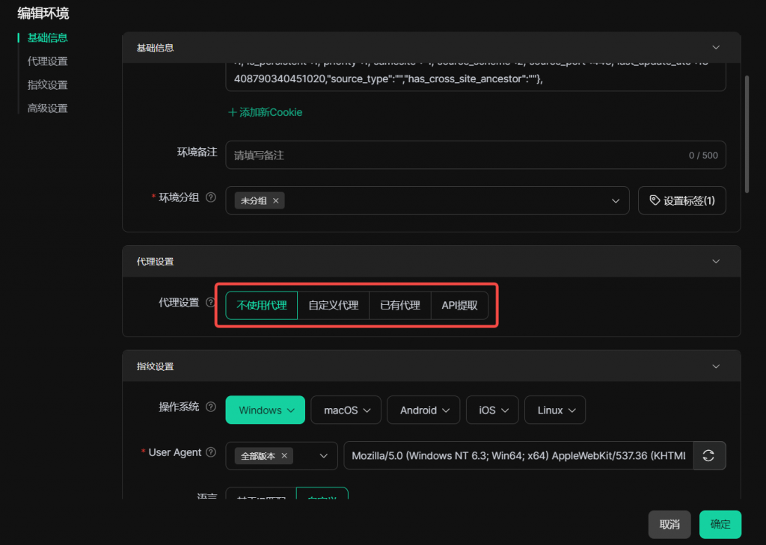
Task: Select 不使用代理 proxy option
Action: (262, 305)
